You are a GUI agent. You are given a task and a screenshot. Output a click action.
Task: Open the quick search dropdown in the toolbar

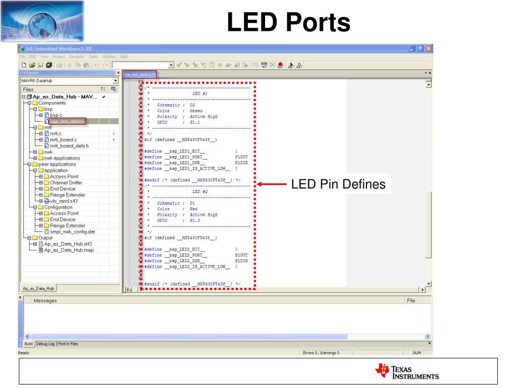(171, 65)
